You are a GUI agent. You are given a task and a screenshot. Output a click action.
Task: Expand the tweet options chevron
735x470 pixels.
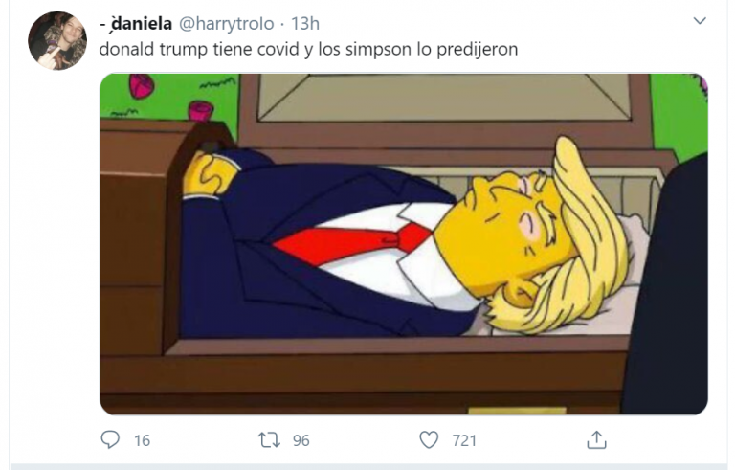pos(700,21)
